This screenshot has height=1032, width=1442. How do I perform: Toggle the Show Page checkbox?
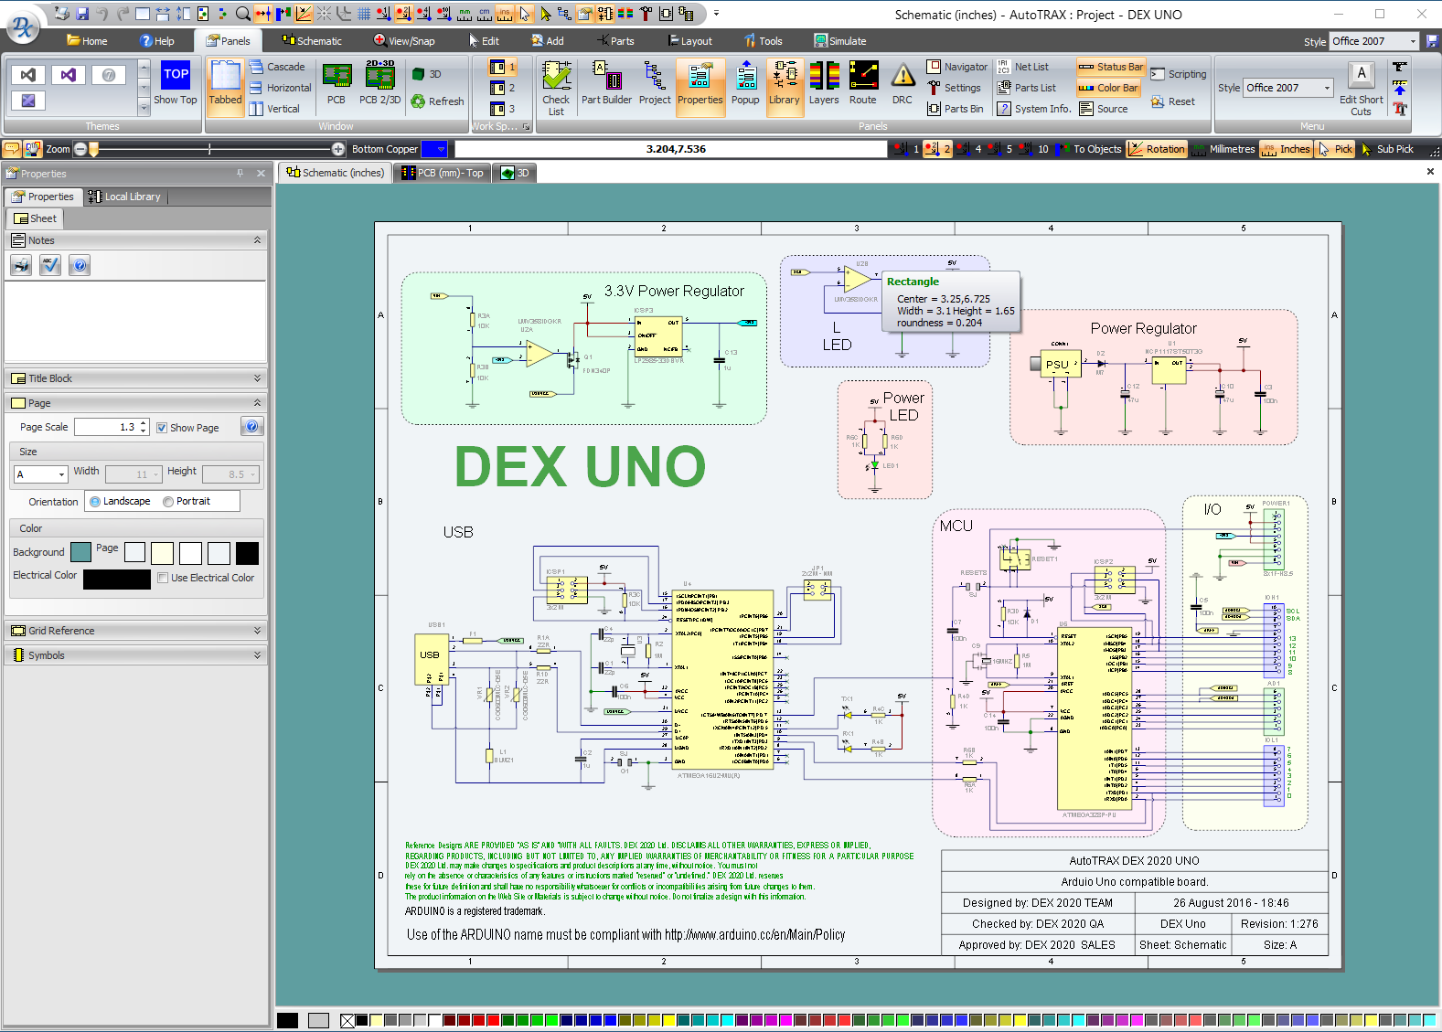pyautogui.click(x=162, y=428)
